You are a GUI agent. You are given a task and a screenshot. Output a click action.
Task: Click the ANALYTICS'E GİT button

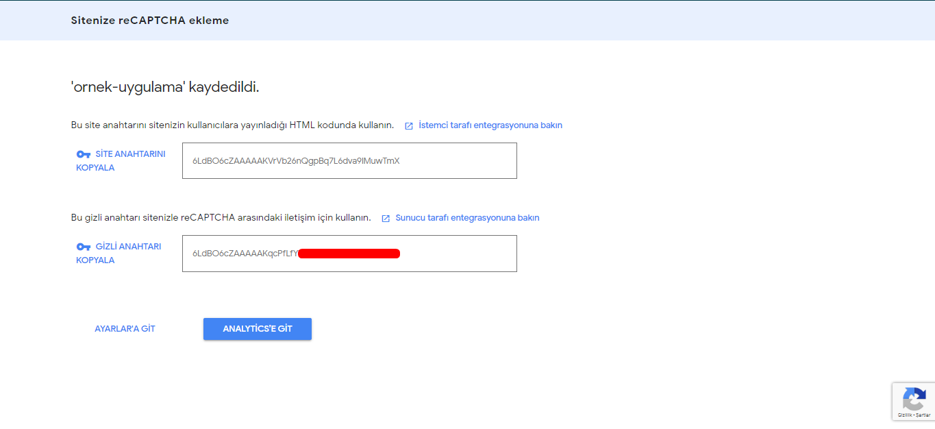coord(258,329)
